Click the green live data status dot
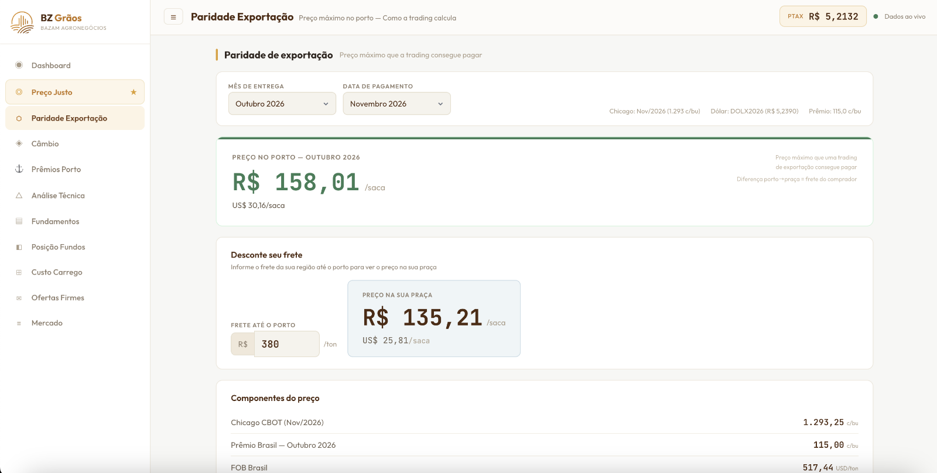Viewport: 937px width, 473px height. [876, 16]
